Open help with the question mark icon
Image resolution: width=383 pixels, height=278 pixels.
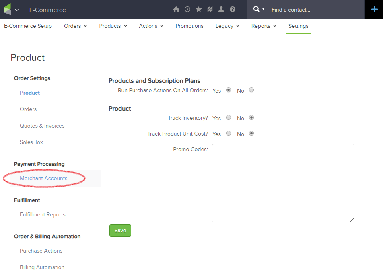click(x=233, y=10)
